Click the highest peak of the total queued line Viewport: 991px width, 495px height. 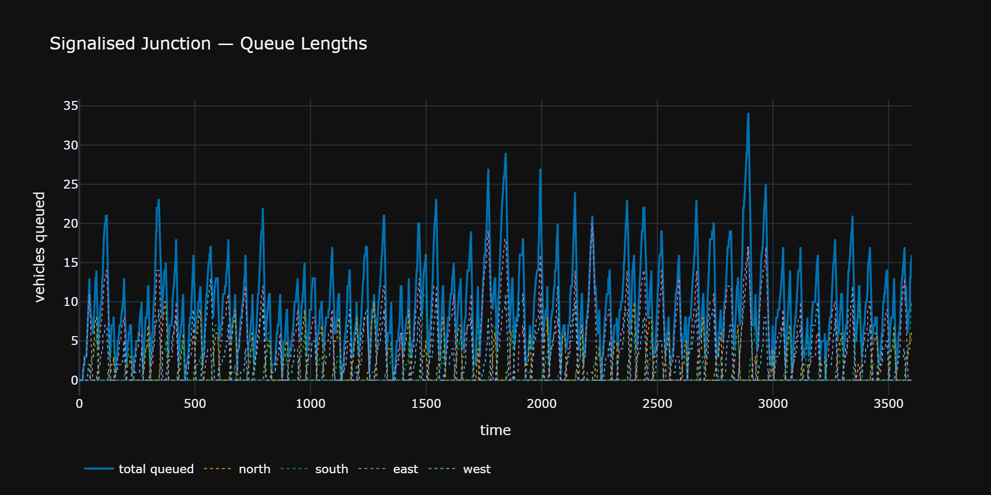[x=748, y=114]
